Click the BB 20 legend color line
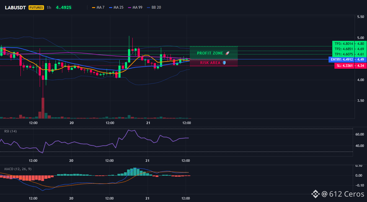 point(148,7)
